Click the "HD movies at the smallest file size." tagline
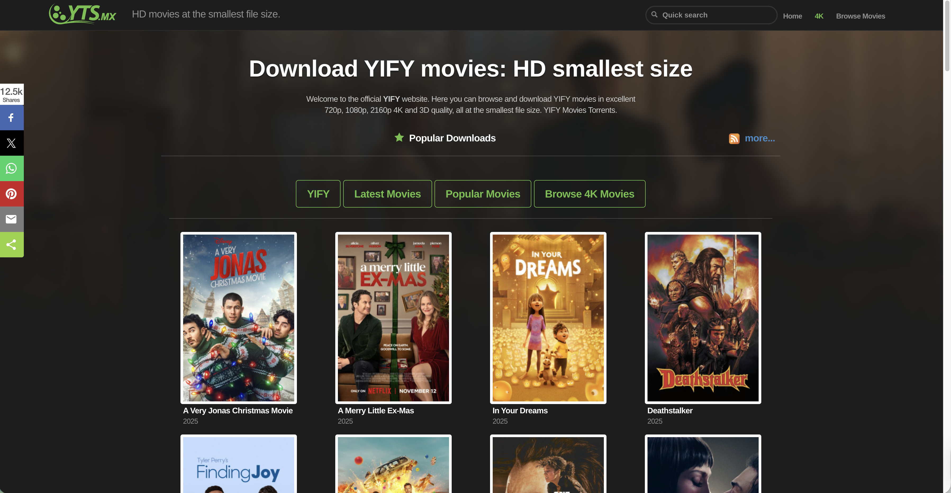 click(206, 14)
